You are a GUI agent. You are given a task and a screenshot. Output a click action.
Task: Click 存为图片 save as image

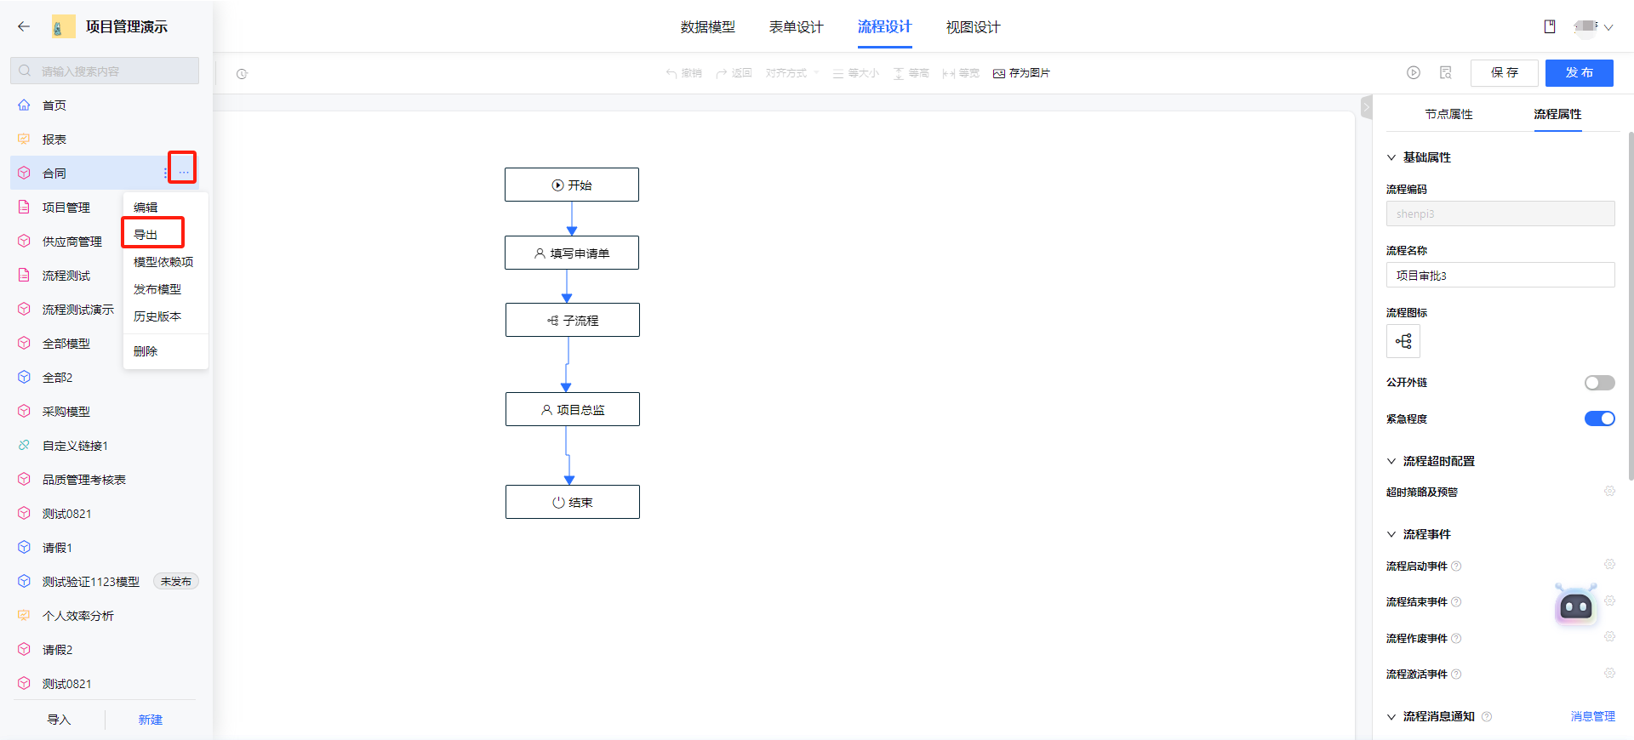(1021, 73)
